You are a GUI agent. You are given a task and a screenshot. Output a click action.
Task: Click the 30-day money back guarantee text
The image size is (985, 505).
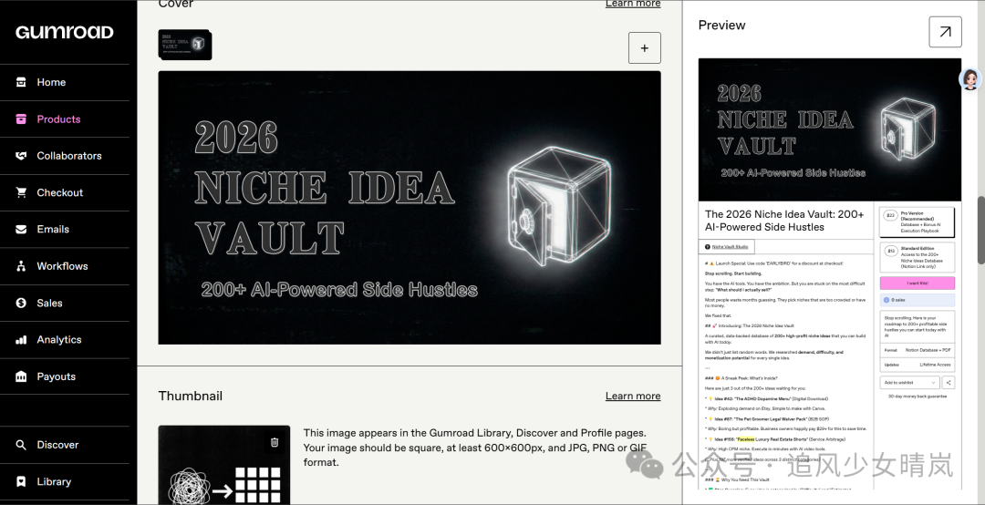pyautogui.click(x=918, y=397)
